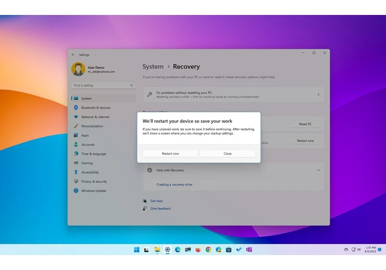This screenshot has width=386, height=270.
Task: Open Time & language settings
Action: pyautogui.click(x=103, y=154)
